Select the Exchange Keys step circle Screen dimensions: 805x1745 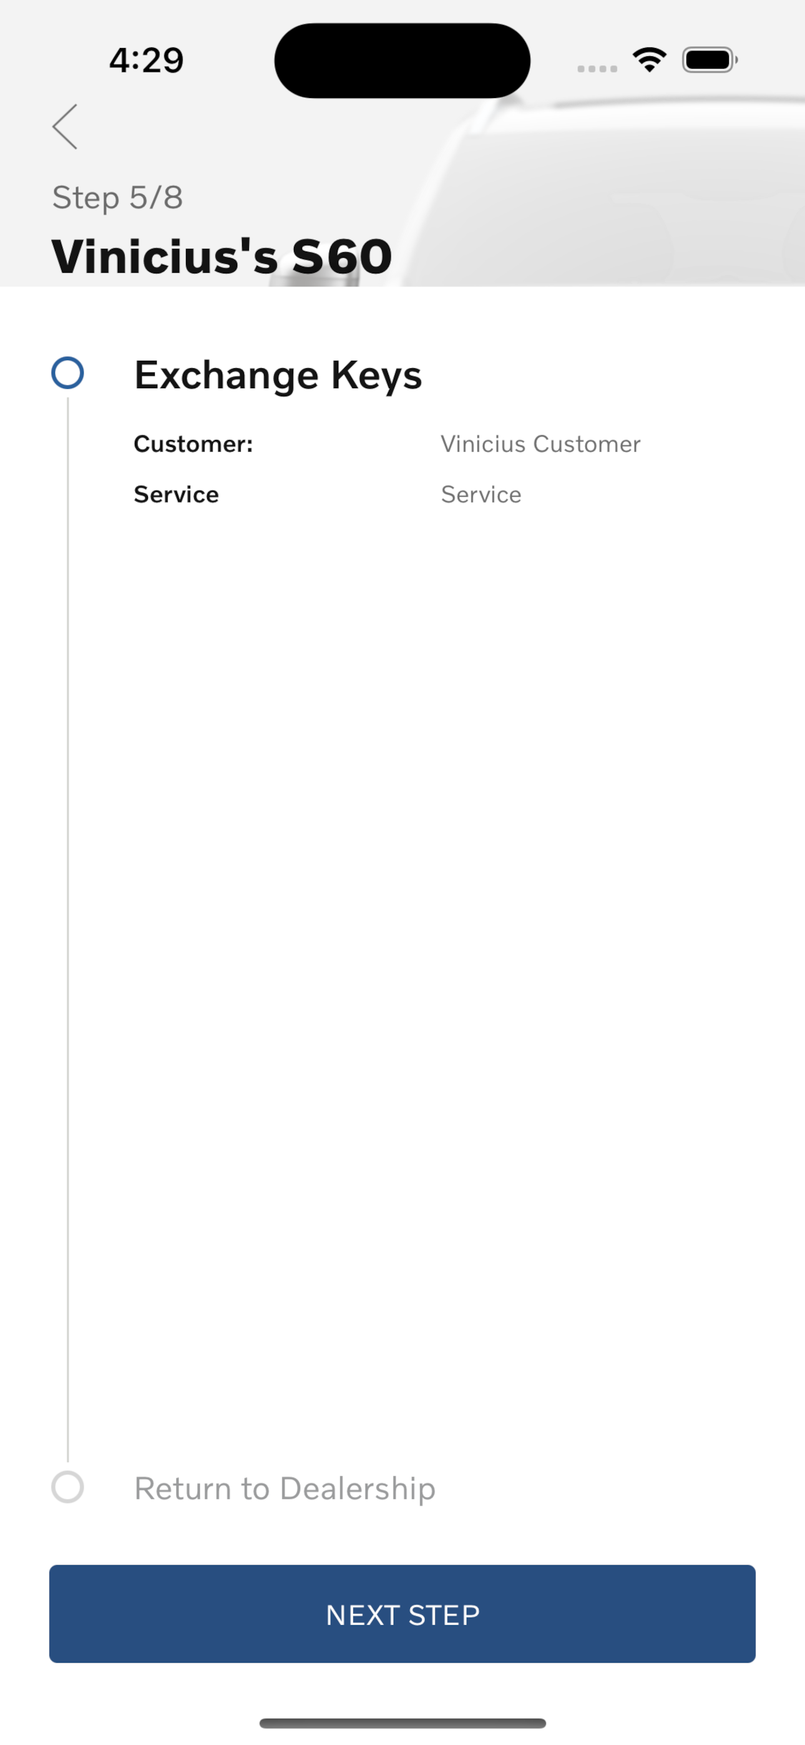[x=68, y=373]
